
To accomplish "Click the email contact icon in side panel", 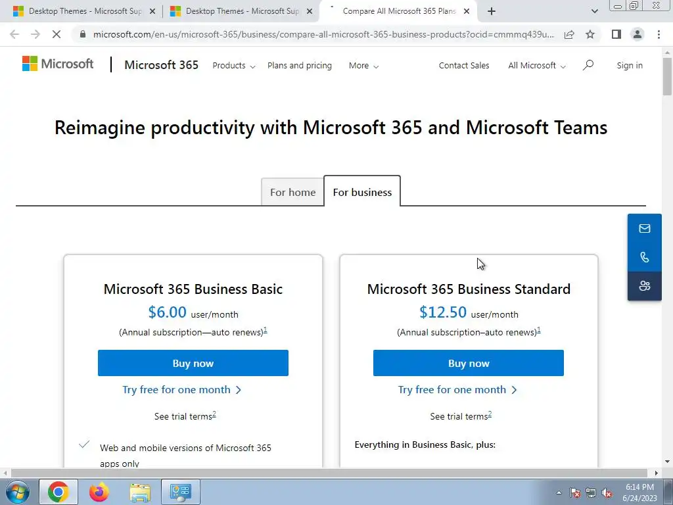I will point(644,228).
